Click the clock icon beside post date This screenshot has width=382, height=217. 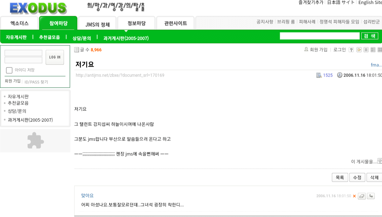(340, 75)
